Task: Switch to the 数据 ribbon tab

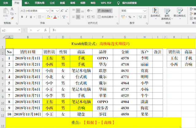Action: coord(62,2)
